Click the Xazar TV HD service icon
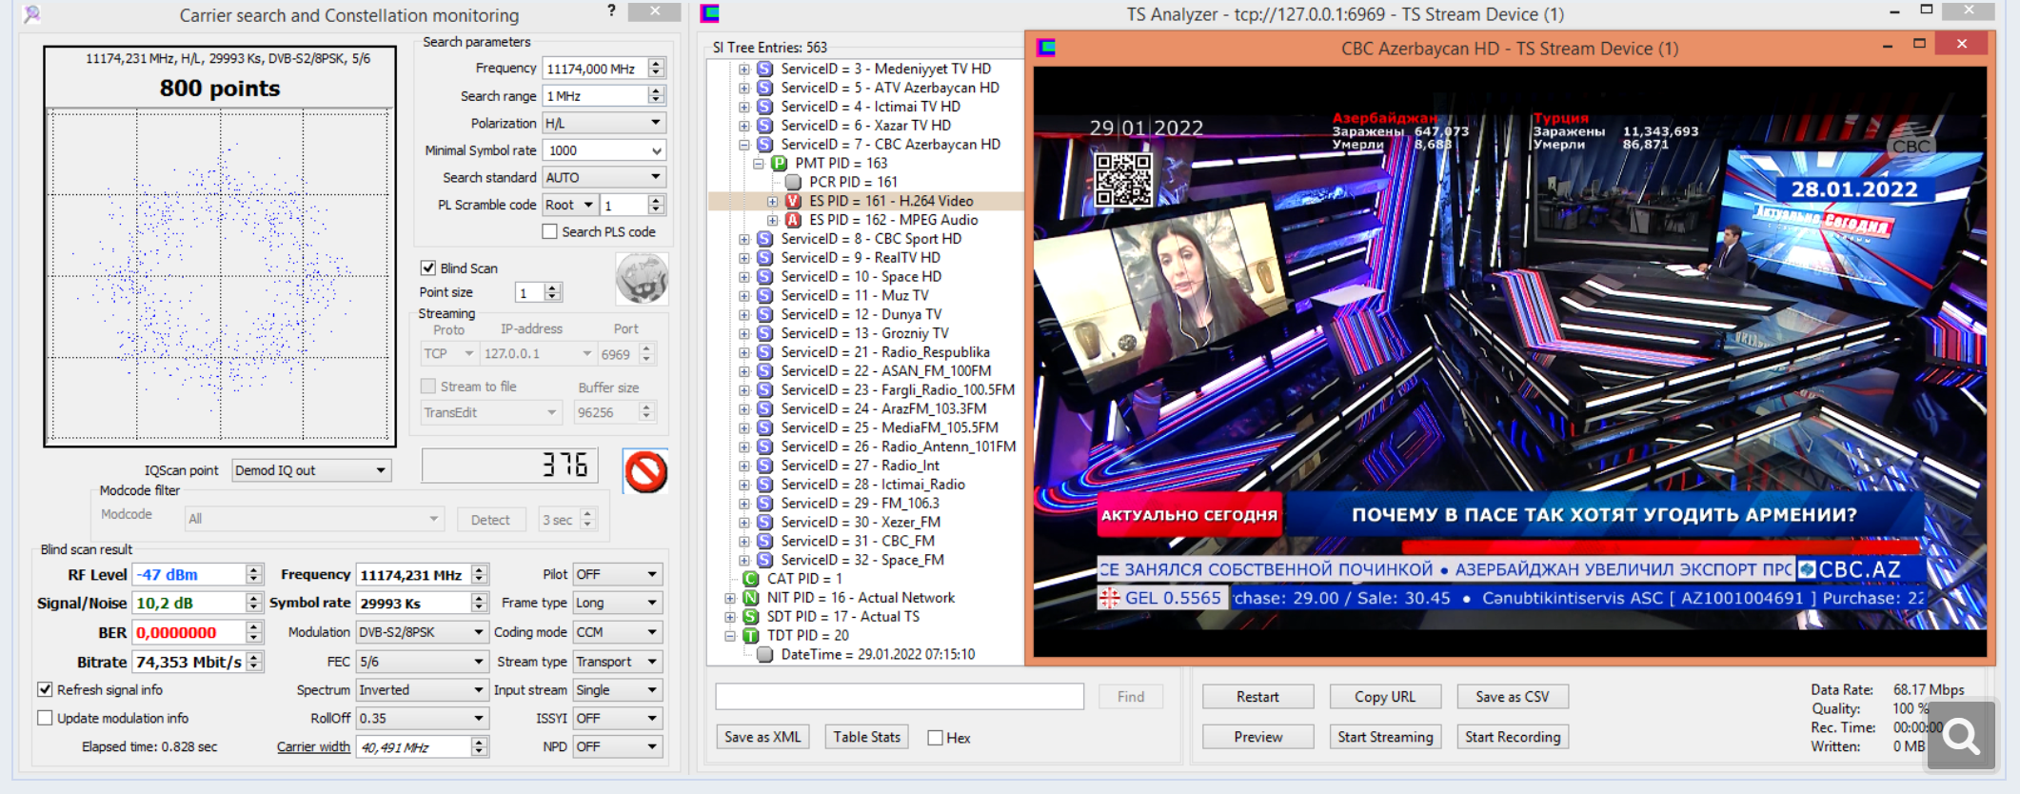Image resolution: width=2020 pixels, height=794 pixels. point(764,126)
